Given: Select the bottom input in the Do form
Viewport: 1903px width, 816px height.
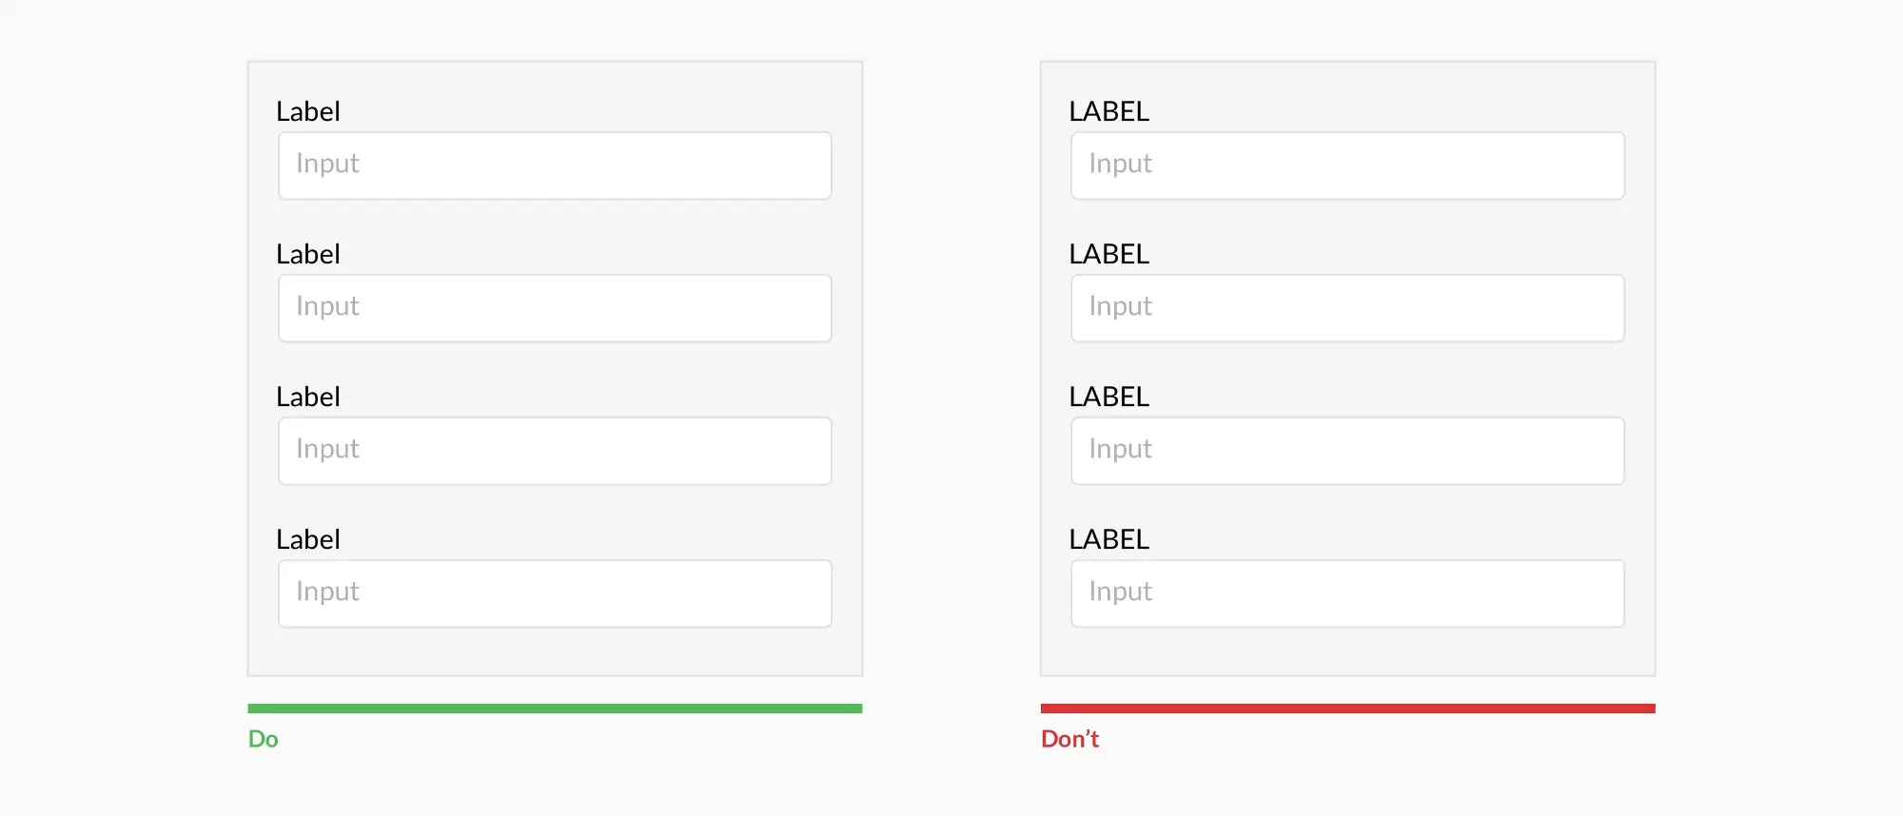Looking at the screenshot, I should [x=555, y=593].
